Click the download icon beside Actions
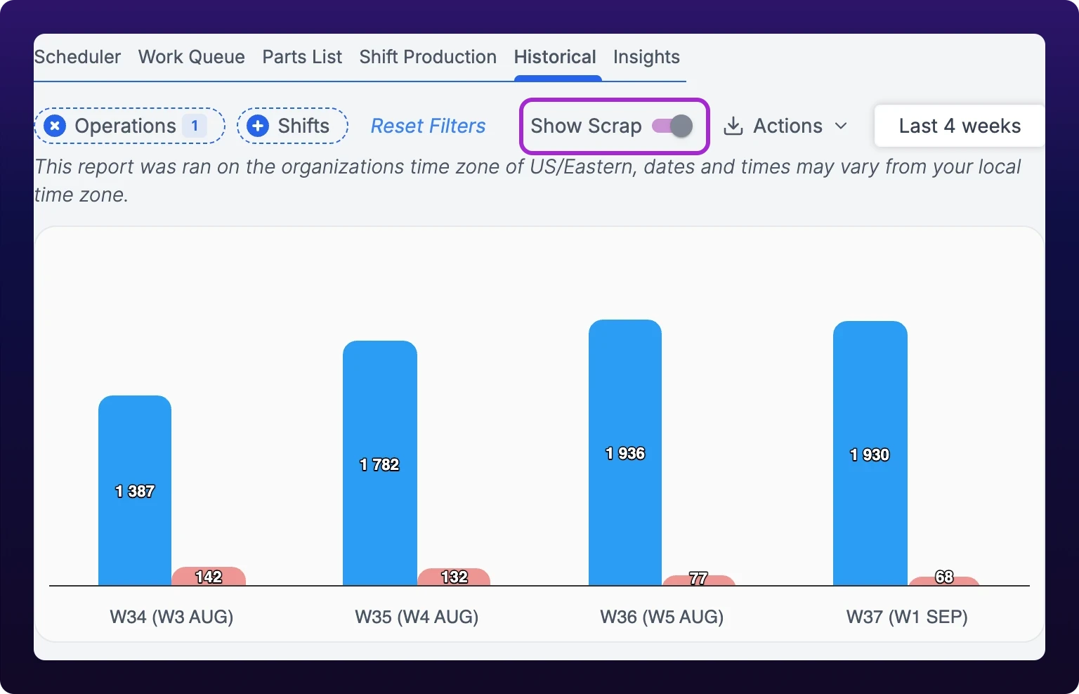 coord(733,126)
